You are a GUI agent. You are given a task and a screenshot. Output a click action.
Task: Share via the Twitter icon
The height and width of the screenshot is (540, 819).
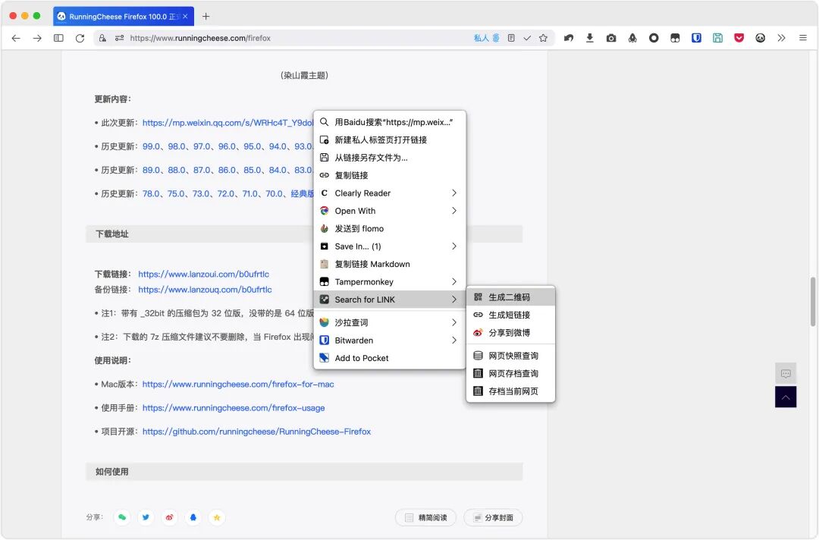point(146,517)
